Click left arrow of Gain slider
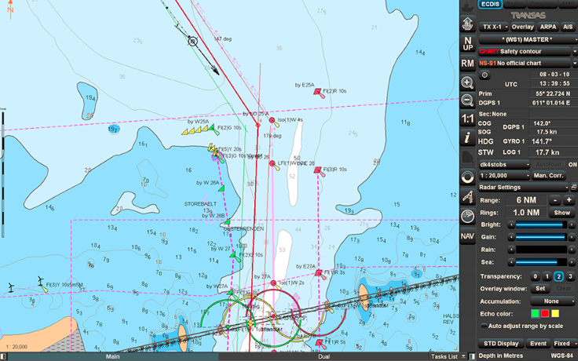 (x=511, y=237)
